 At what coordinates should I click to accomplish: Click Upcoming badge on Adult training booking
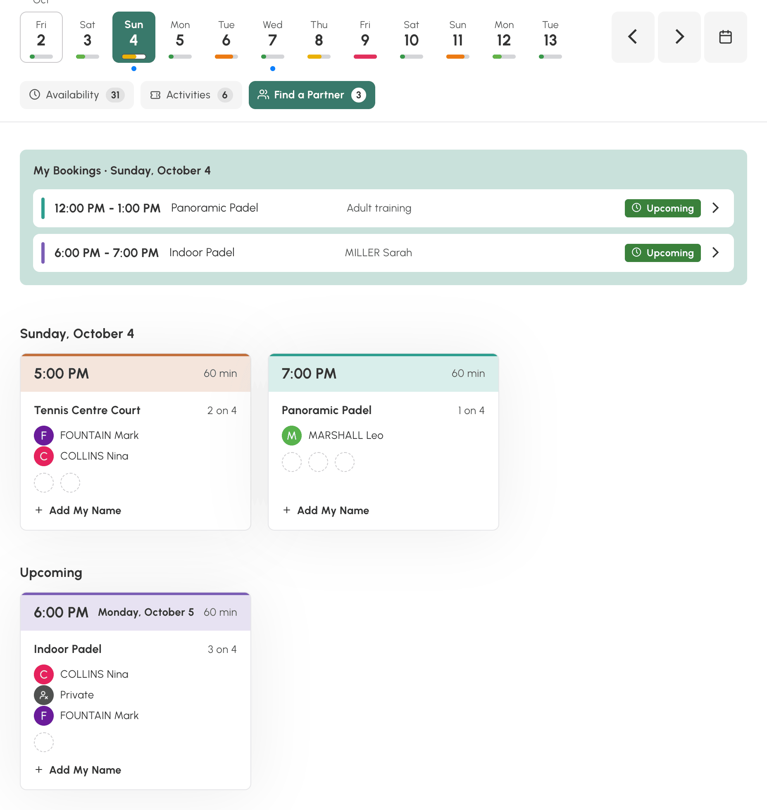click(662, 208)
